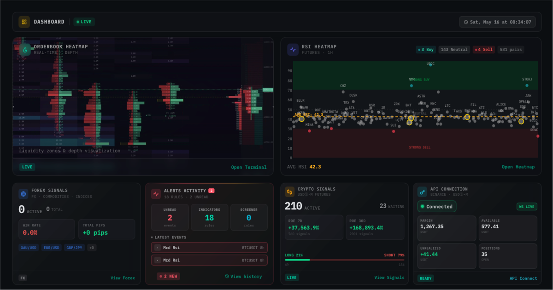The image size is (553, 290).
Task: Click the LONG 21% label
Action: tap(294, 255)
